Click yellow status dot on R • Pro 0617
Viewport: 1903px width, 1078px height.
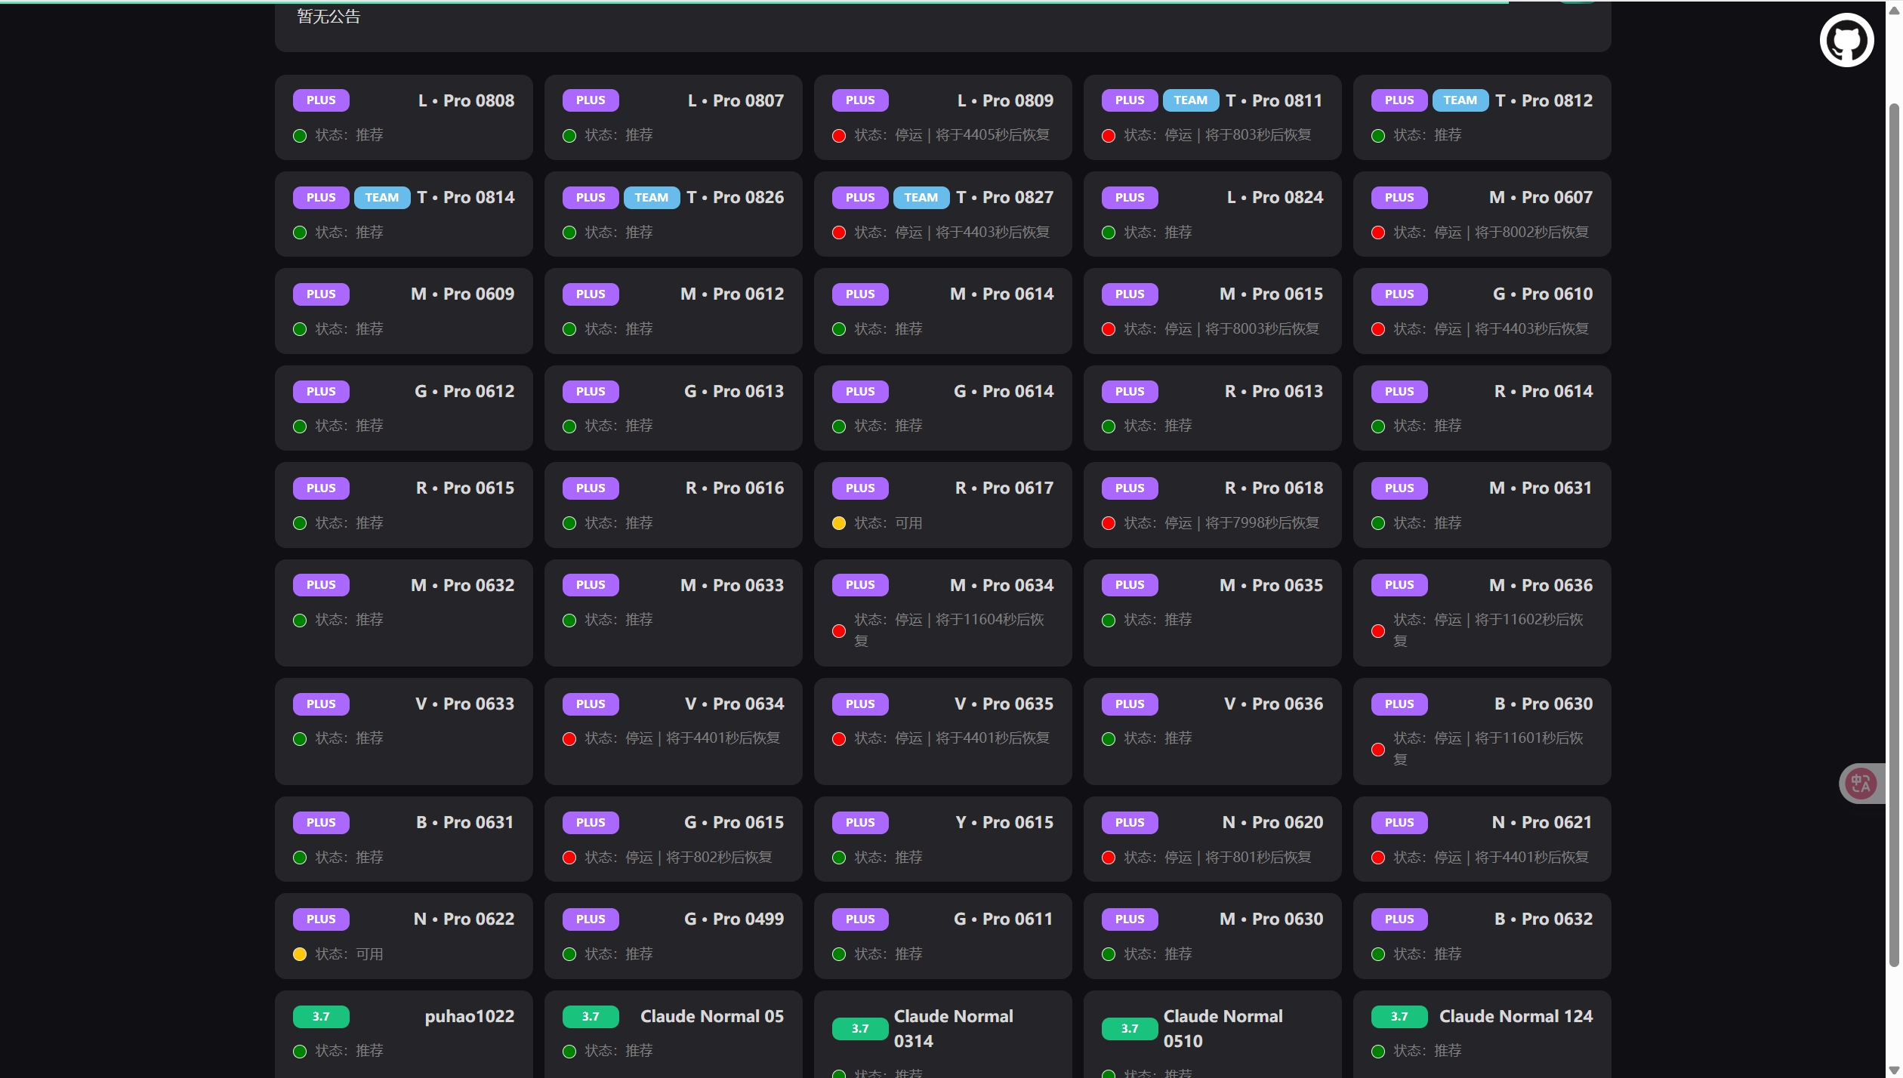838,523
